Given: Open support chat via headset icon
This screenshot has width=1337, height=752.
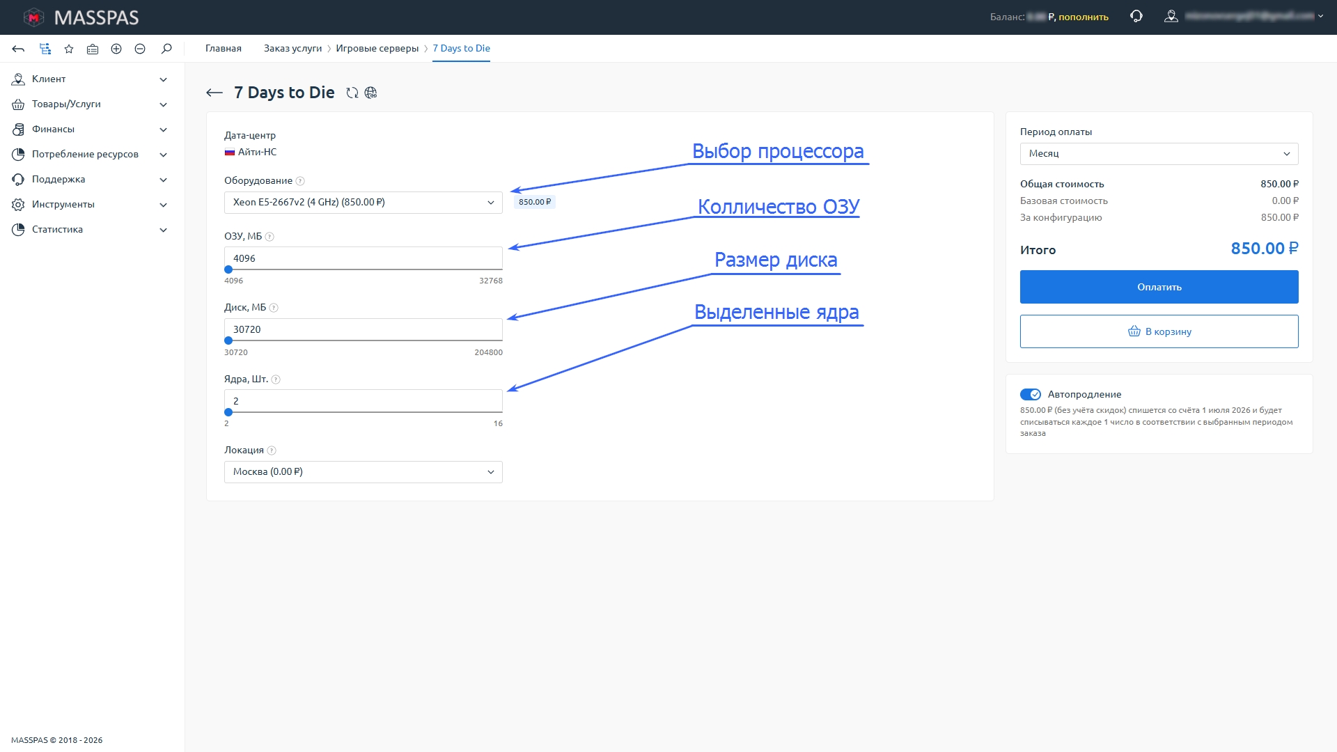Looking at the screenshot, I should [x=1136, y=16].
